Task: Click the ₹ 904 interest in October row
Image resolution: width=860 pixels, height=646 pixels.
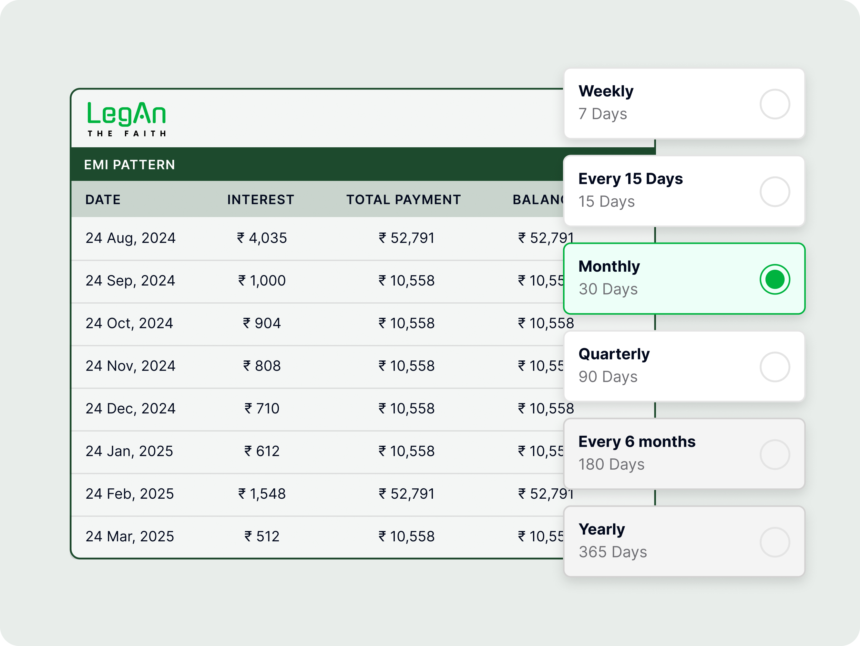Action: click(262, 323)
